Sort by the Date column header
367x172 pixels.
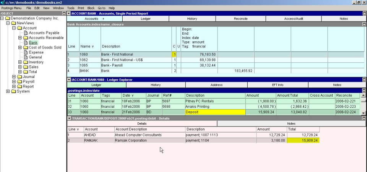pyautogui.click(x=128, y=95)
